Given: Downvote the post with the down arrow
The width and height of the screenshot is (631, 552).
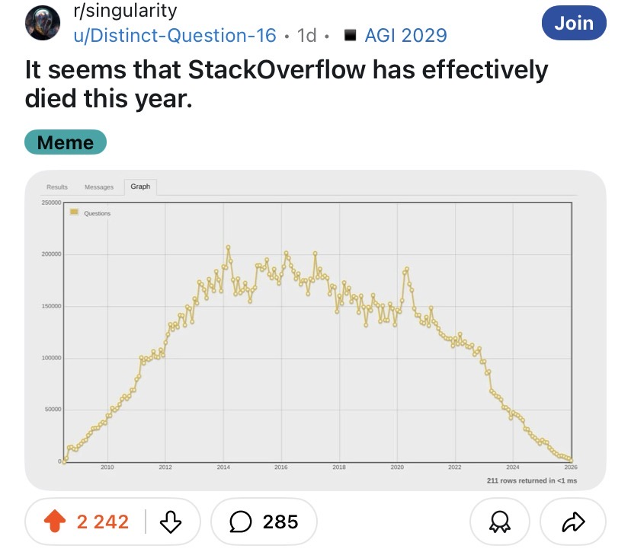Looking at the screenshot, I should tap(171, 522).
